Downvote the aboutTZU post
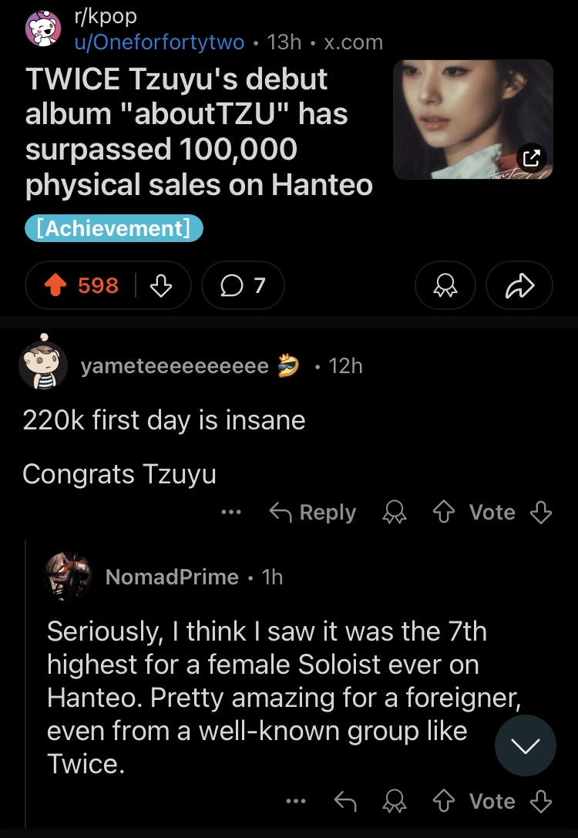Image resolution: width=578 pixels, height=838 pixels. click(160, 286)
